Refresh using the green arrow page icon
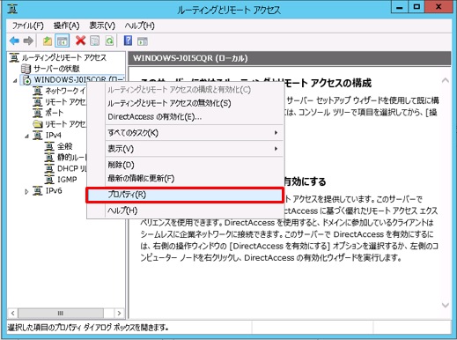This screenshot has height=340, width=457. click(109, 41)
